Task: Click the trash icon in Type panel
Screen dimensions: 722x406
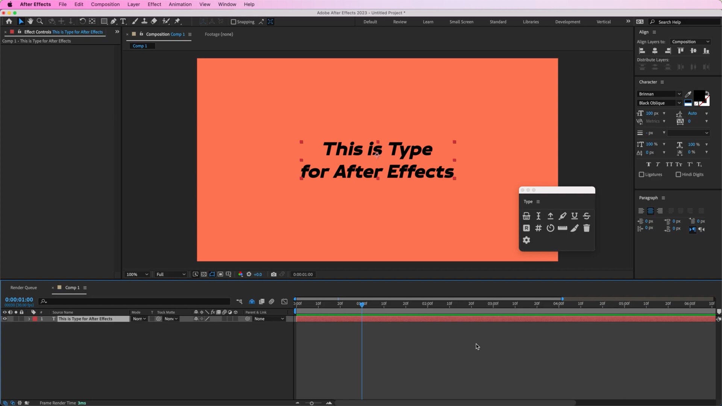Action: pos(587,228)
